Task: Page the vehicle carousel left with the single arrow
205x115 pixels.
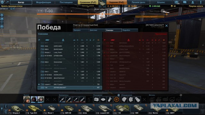Action: click(x=6, y=106)
